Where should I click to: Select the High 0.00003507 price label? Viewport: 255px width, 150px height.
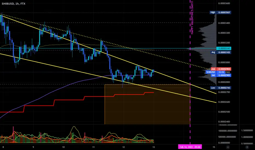point(220,13)
